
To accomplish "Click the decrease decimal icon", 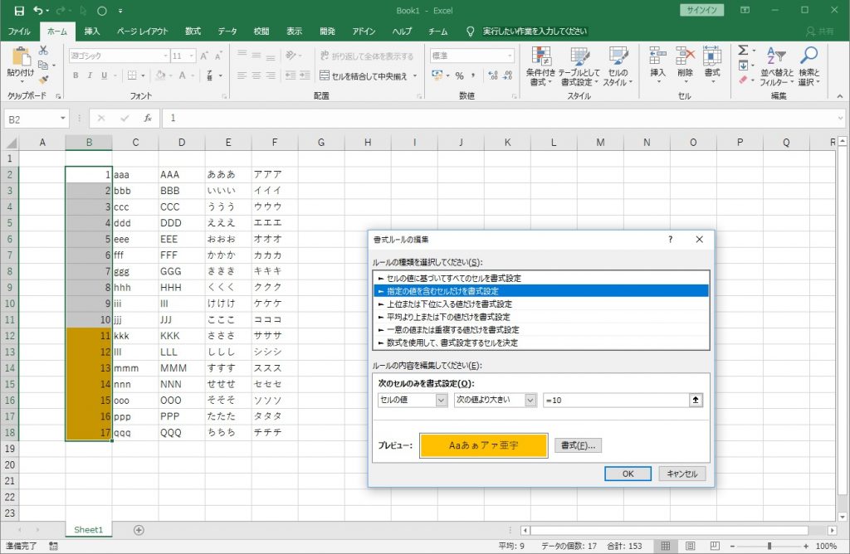I will [x=507, y=75].
